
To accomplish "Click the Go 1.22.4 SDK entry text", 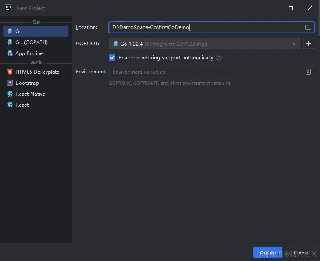I will [131, 44].
